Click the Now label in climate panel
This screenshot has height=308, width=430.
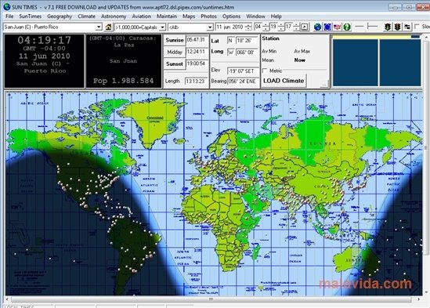coord(299,60)
